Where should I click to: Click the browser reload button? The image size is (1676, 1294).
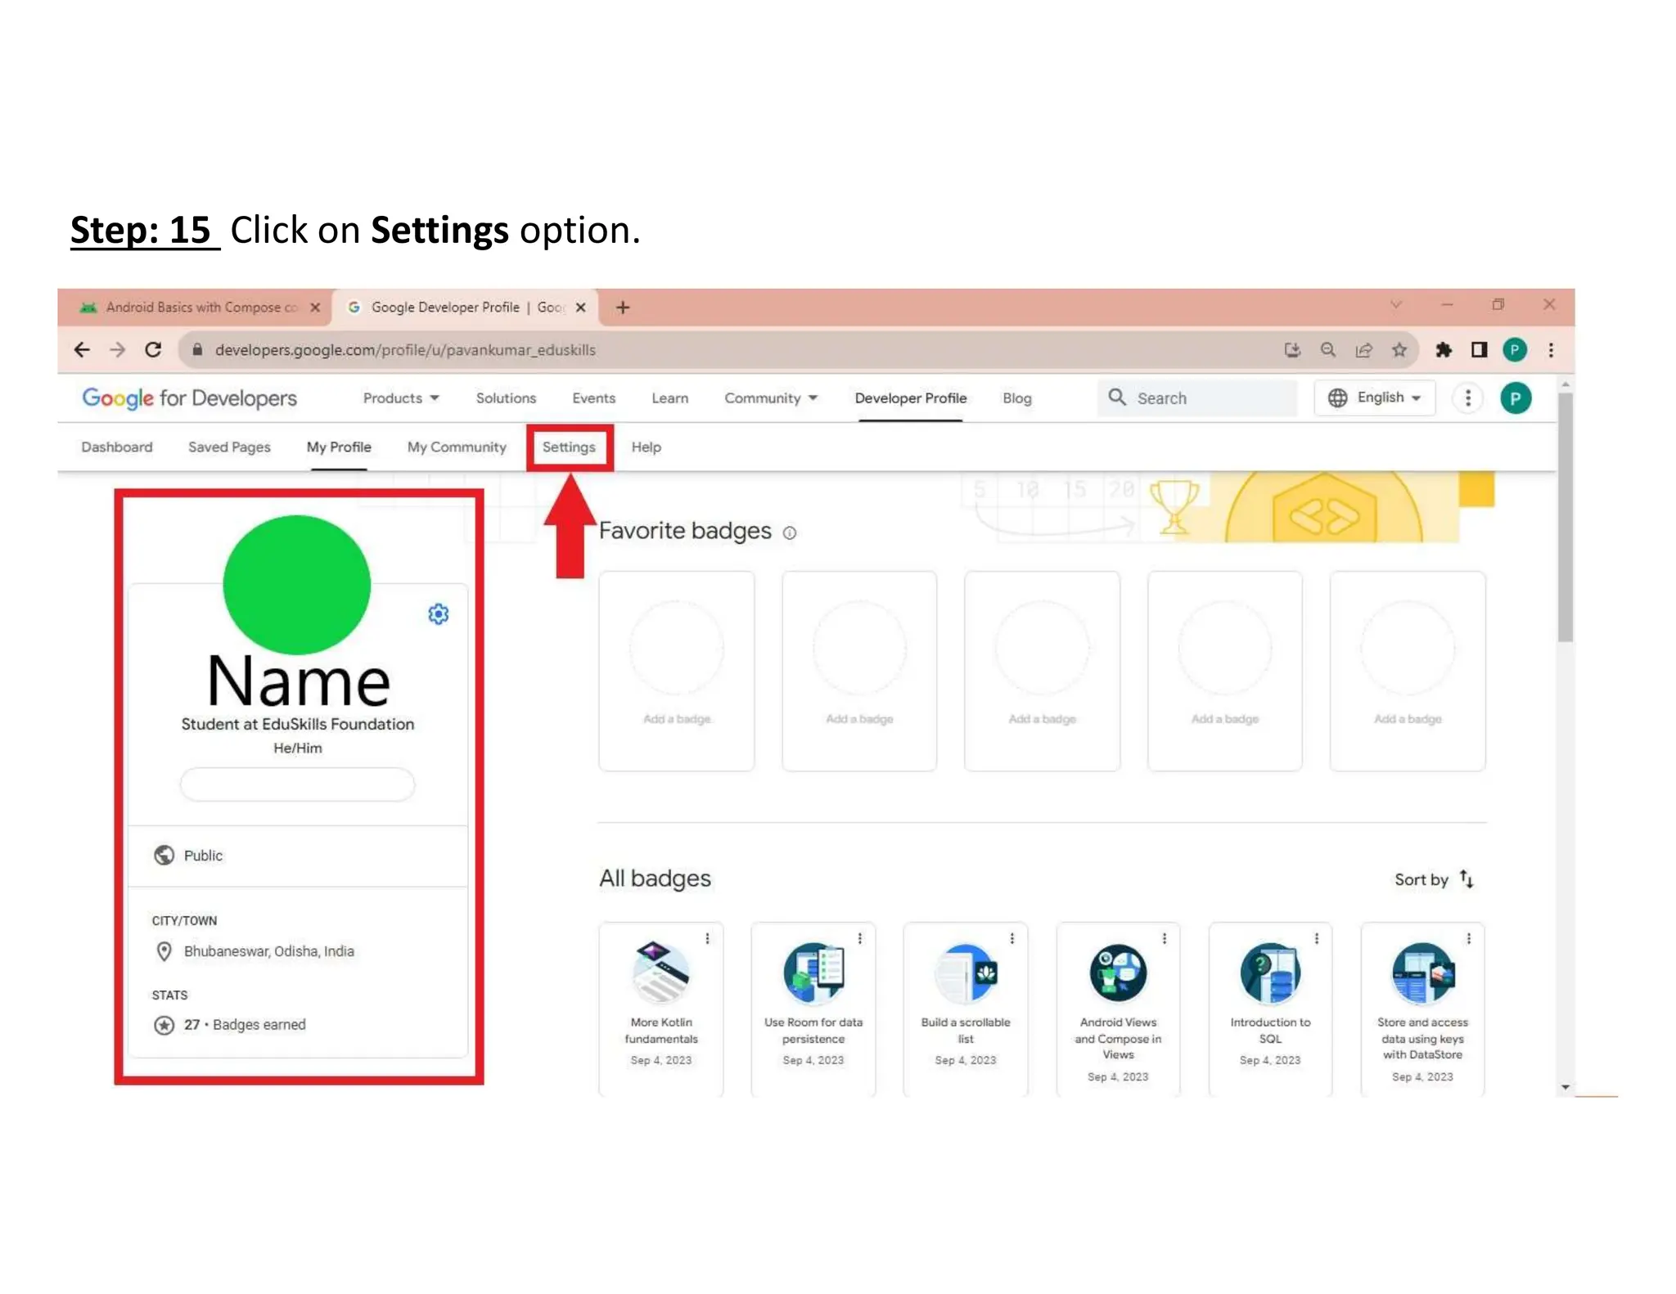[153, 350]
